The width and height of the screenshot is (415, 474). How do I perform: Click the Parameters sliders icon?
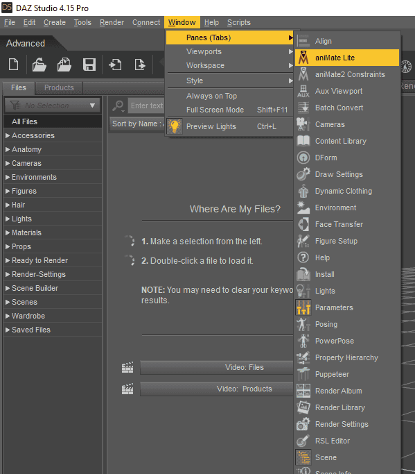(303, 307)
